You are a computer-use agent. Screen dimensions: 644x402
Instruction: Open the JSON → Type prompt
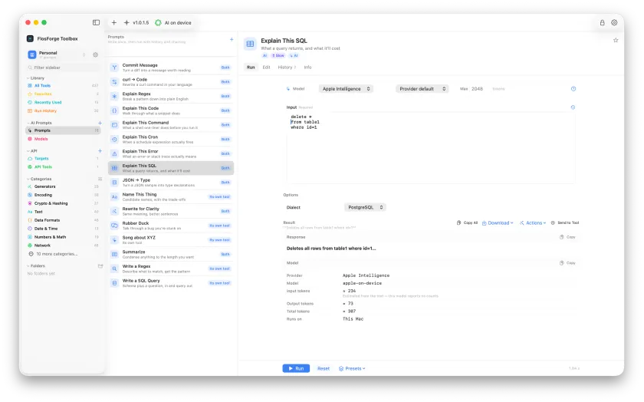(x=171, y=183)
